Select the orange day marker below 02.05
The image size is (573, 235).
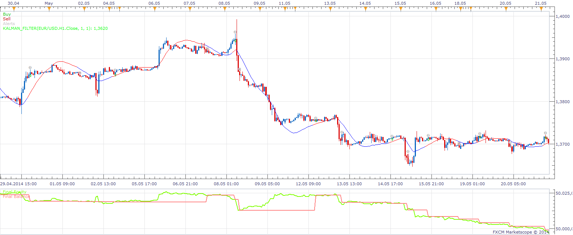pyautogui.click(x=85, y=9)
